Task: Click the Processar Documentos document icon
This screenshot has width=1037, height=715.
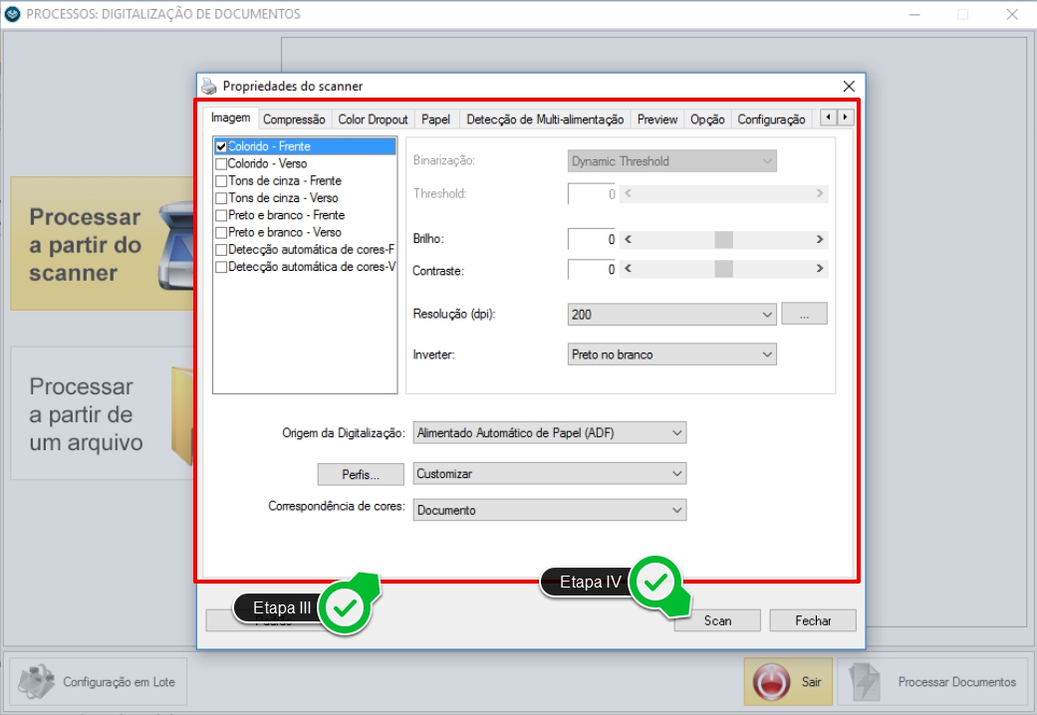Action: (x=865, y=682)
